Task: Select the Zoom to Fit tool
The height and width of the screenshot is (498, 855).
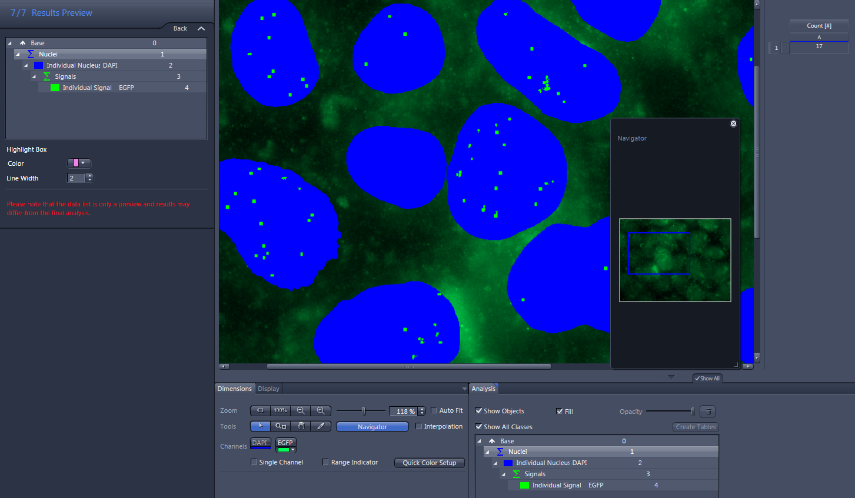Action: [260, 410]
